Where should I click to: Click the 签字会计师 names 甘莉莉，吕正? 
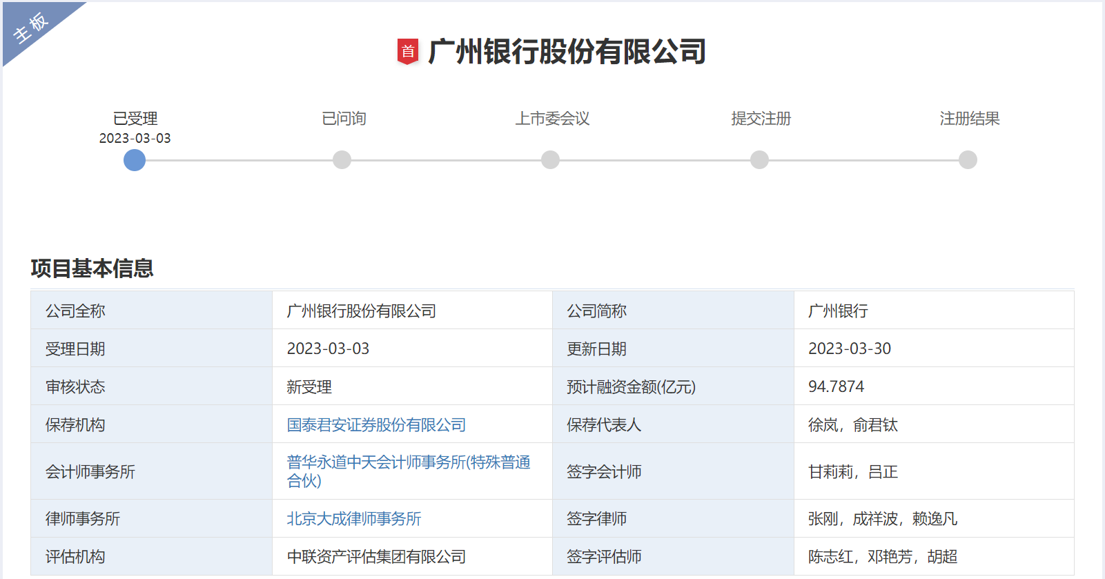[853, 472]
